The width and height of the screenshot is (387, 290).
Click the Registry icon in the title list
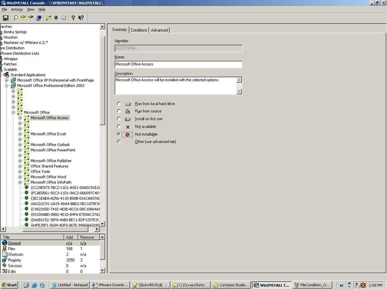pos(4,260)
